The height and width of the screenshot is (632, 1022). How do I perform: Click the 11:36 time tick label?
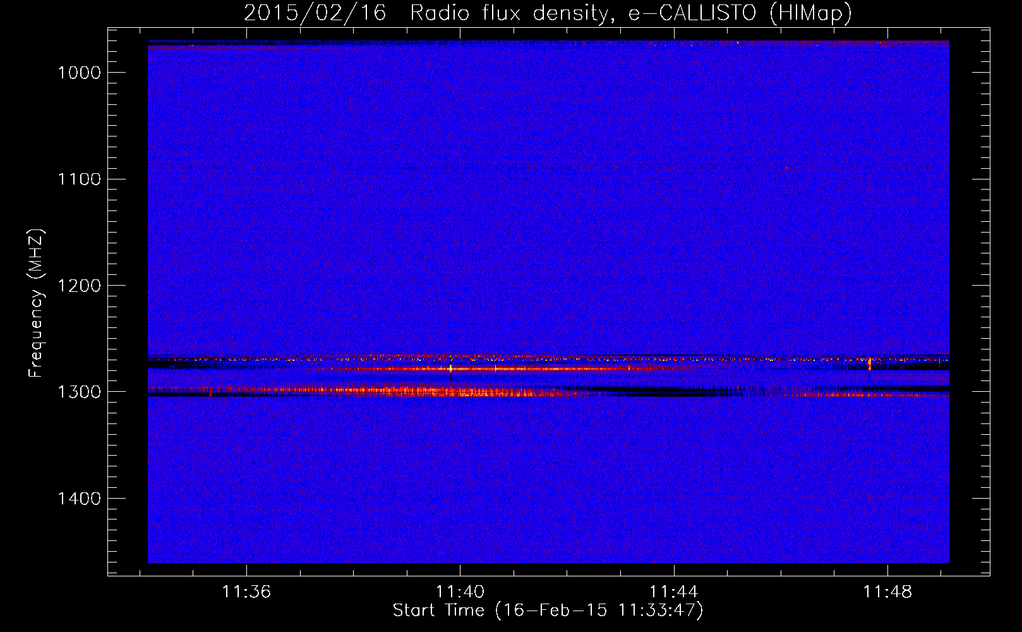(x=246, y=592)
